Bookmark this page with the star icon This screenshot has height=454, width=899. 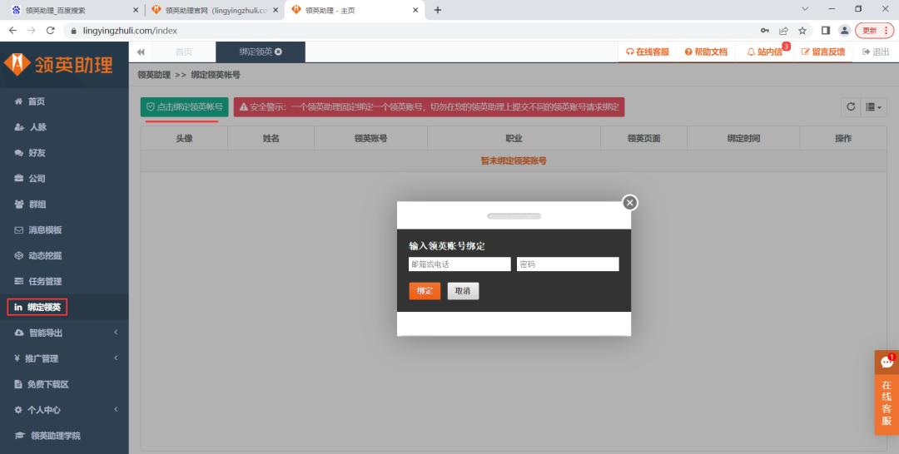(x=802, y=31)
